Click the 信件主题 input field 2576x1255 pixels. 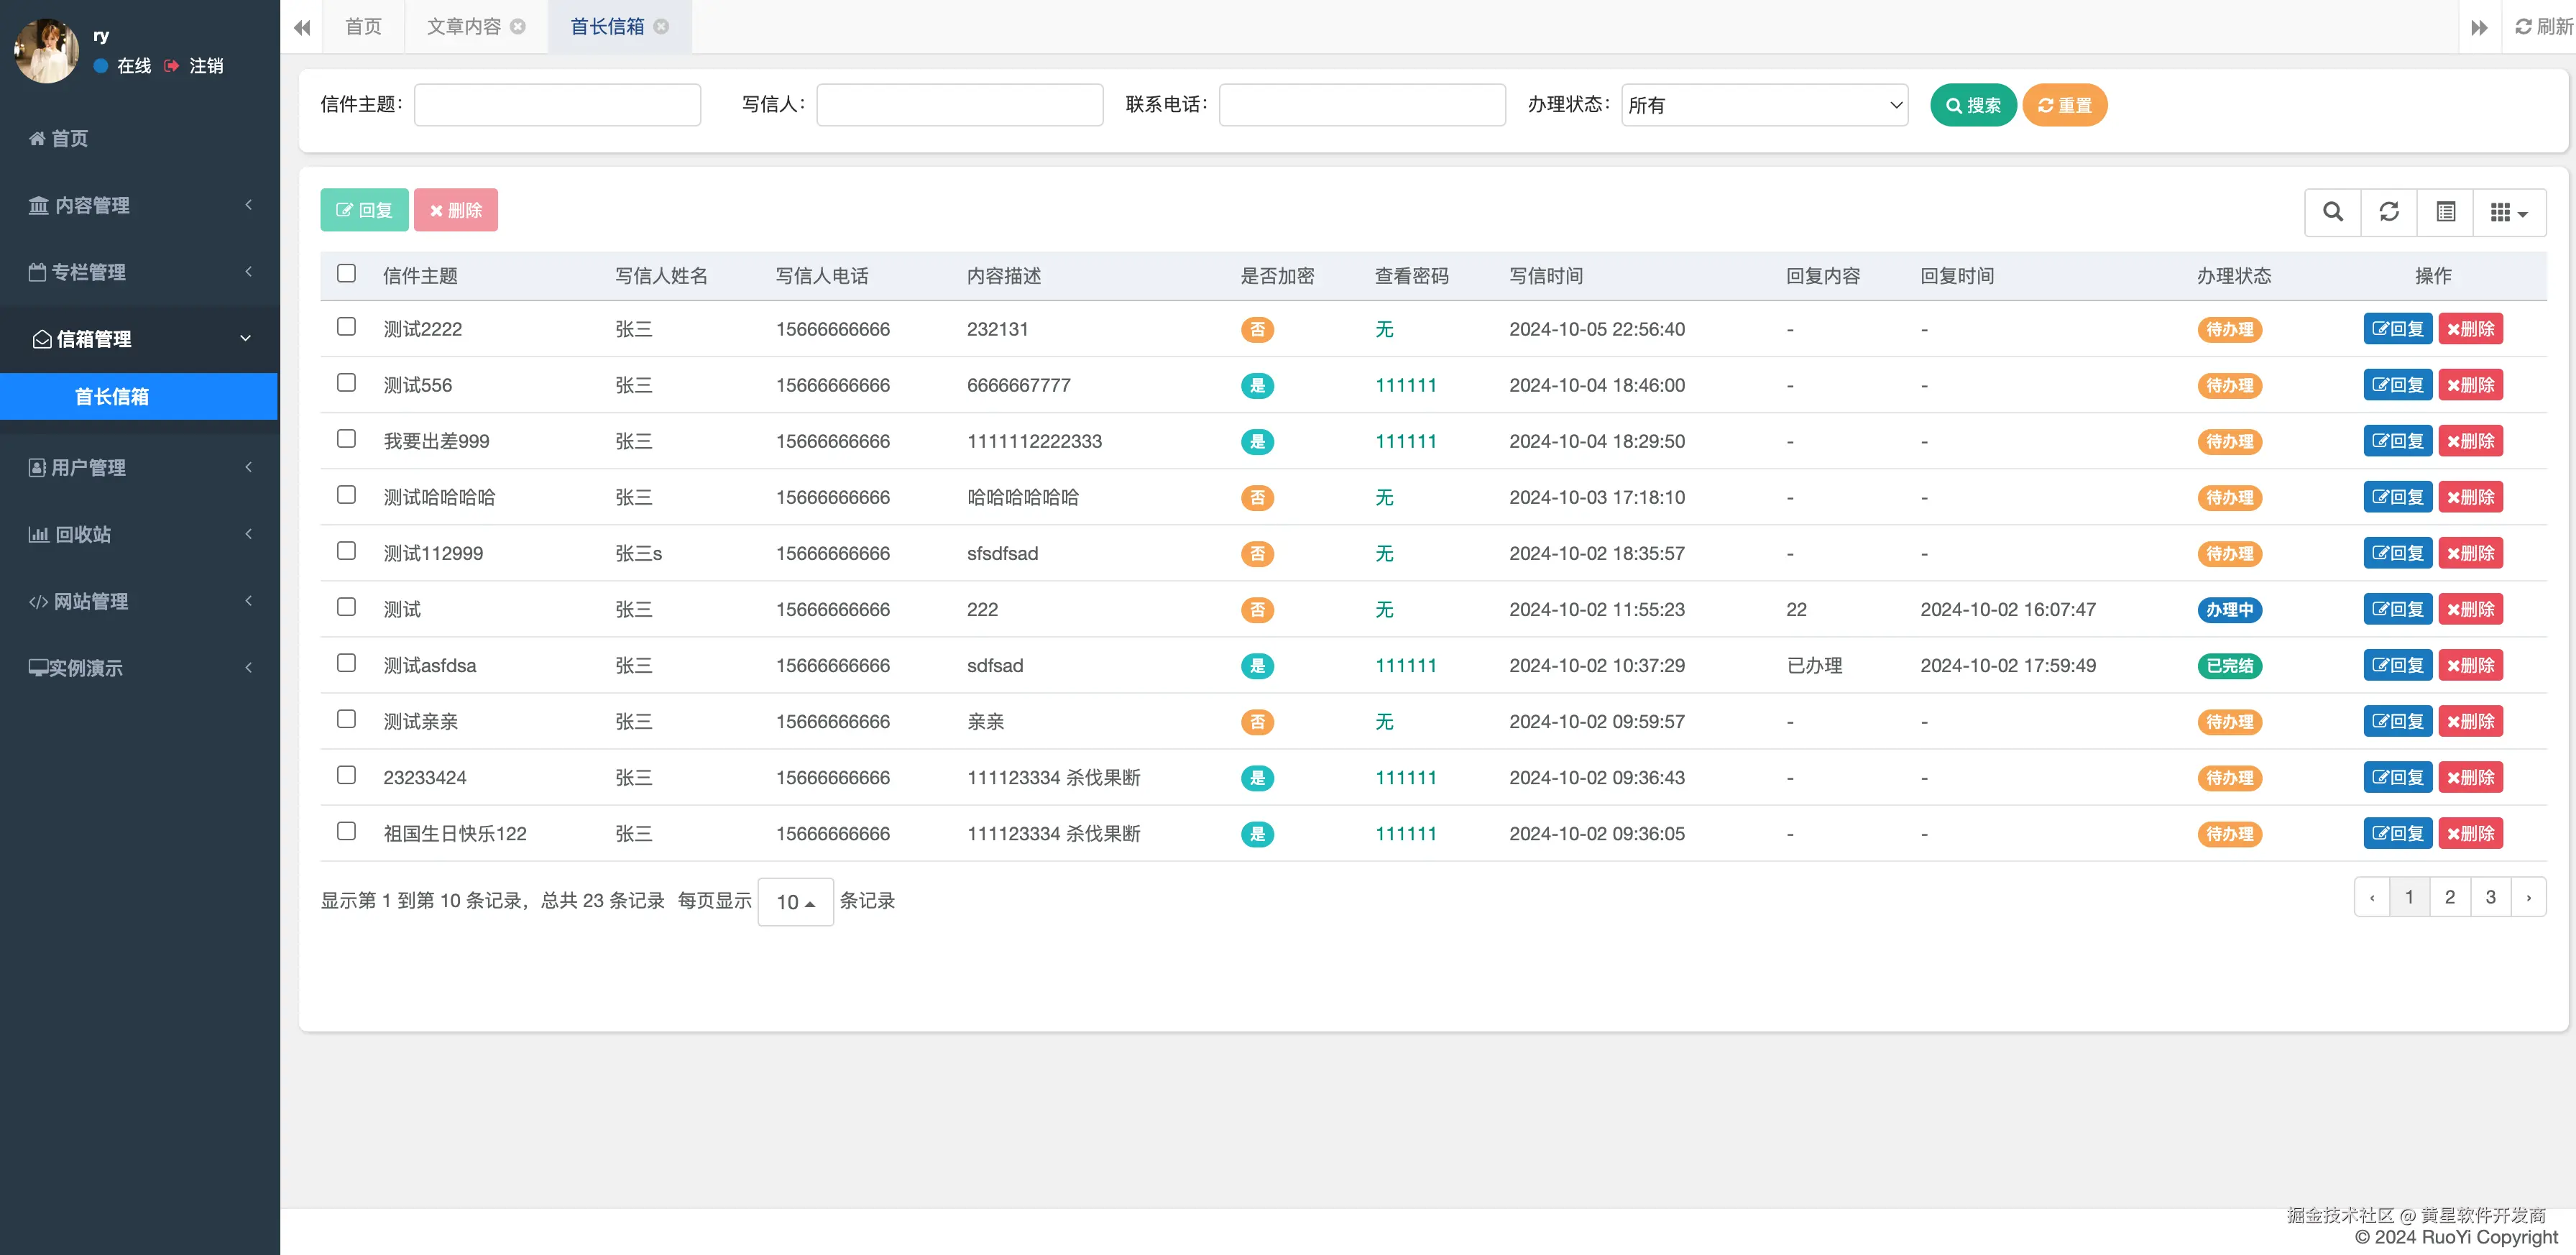click(x=557, y=105)
